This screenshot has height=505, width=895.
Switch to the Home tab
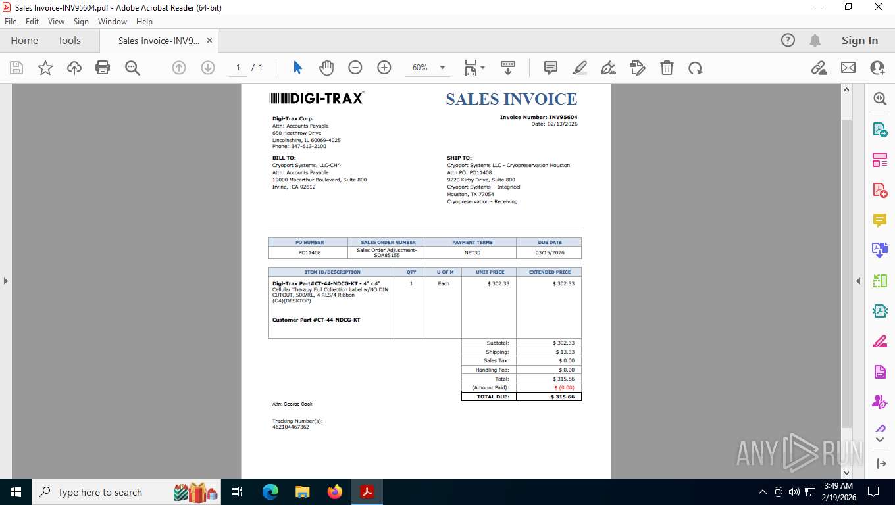pos(24,40)
